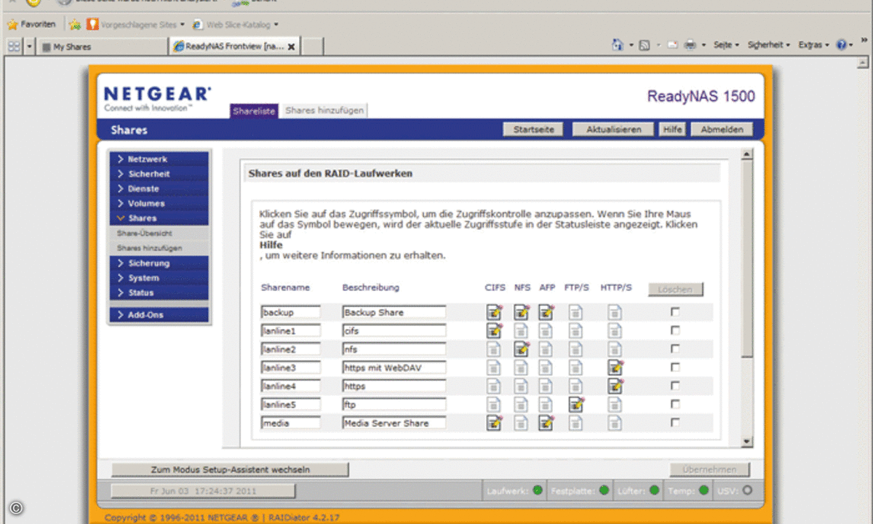Expand the System sidebar section
The height and width of the screenshot is (524, 873).
click(x=159, y=278)
